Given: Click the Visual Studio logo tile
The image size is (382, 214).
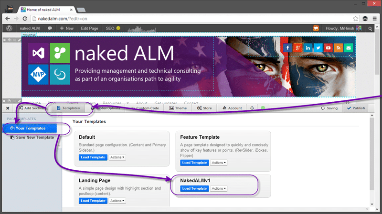Looking at the screenshot, I should 38,53.
